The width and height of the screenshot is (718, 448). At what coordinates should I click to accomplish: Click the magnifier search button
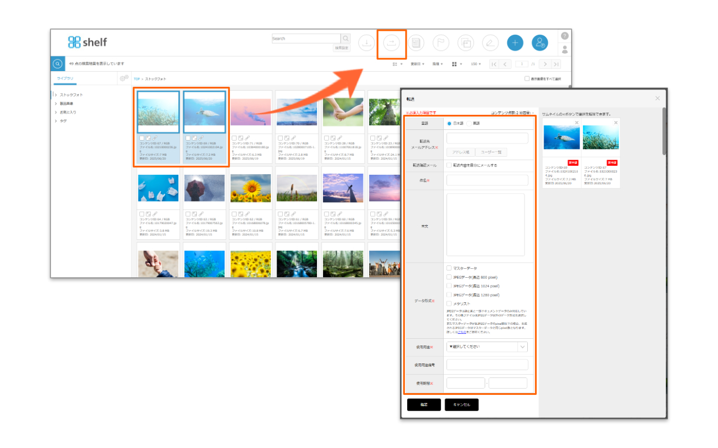point(346,39)
